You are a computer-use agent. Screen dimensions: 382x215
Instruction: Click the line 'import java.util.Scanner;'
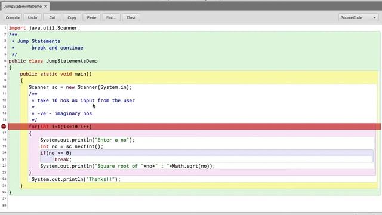(x=44, y=28)
